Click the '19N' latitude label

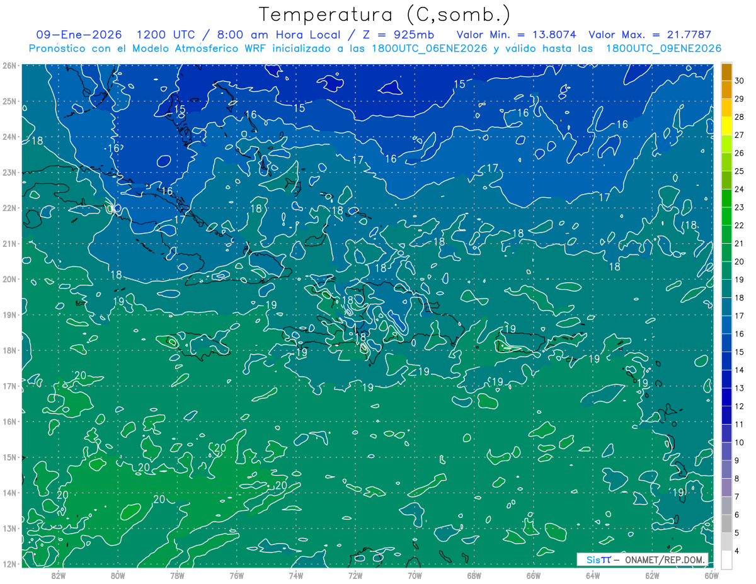(9, 315)
